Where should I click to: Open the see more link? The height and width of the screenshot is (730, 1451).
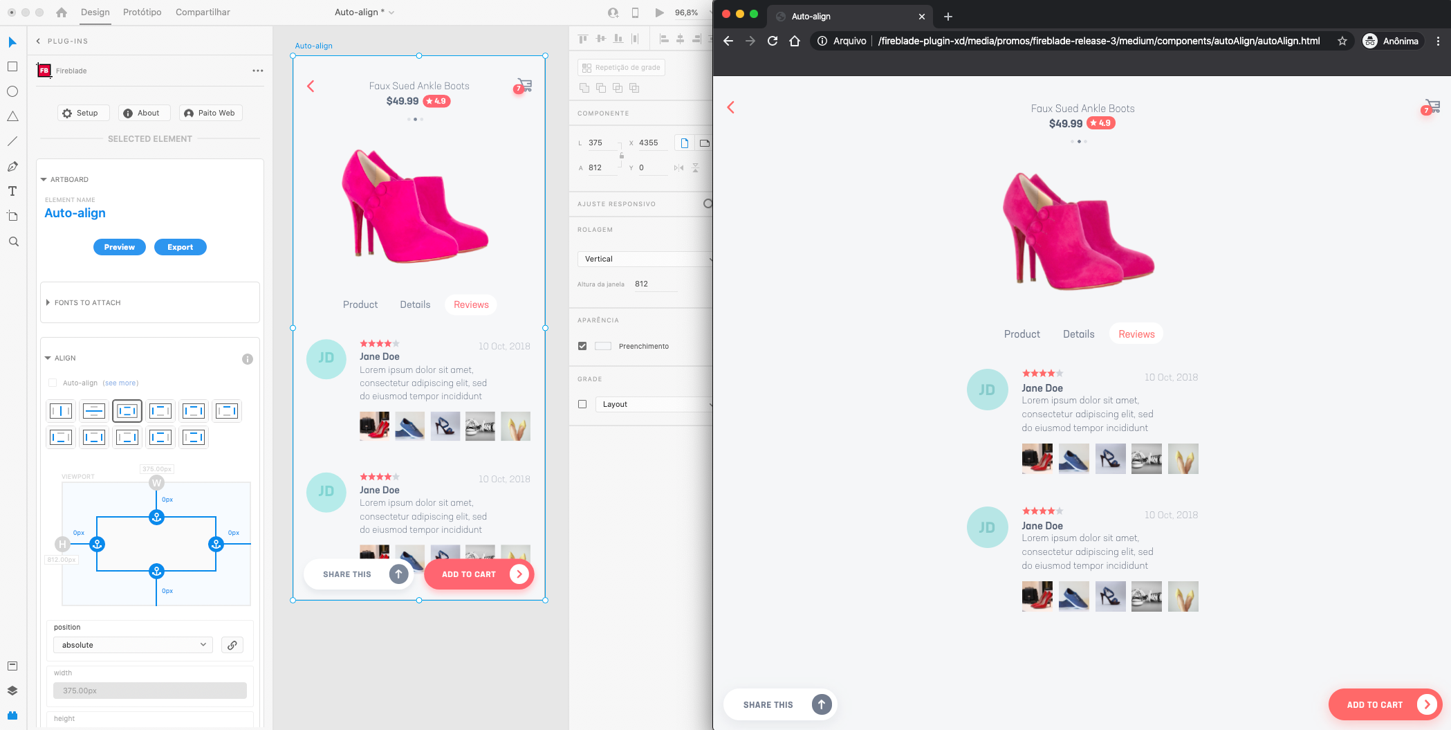[x=120, y=383]
